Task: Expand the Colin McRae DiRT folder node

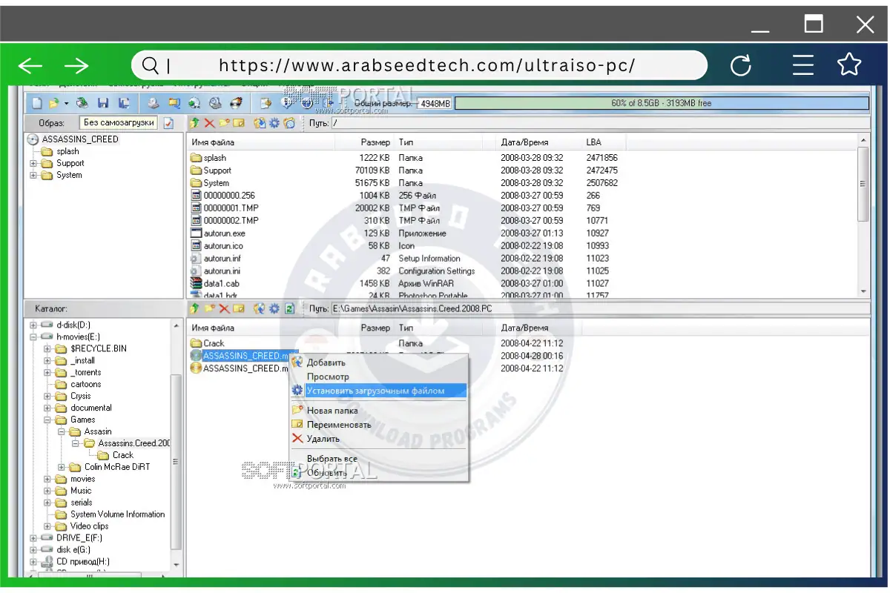Action: (62, 467)
